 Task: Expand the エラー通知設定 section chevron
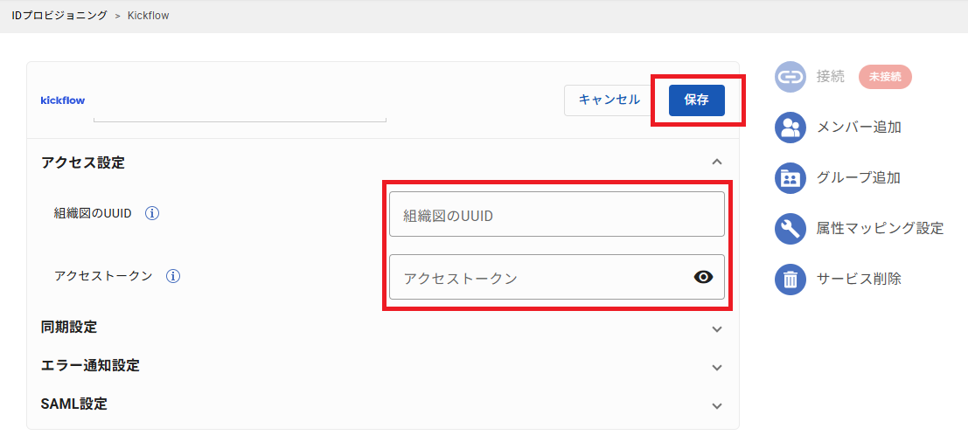point(717,368)
